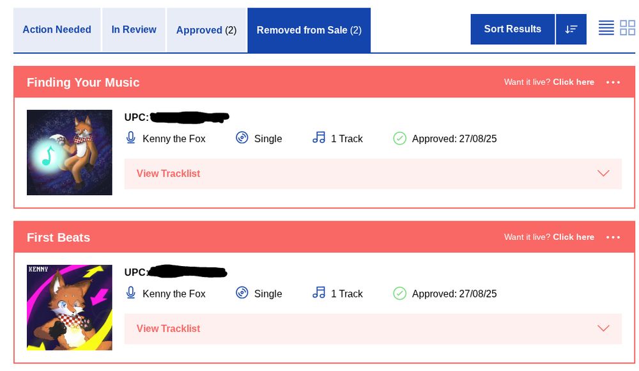This screenshot has height=371, width=639.
Task: Click the First Beats album artwork thumbnail
Action: pos(69,307)
